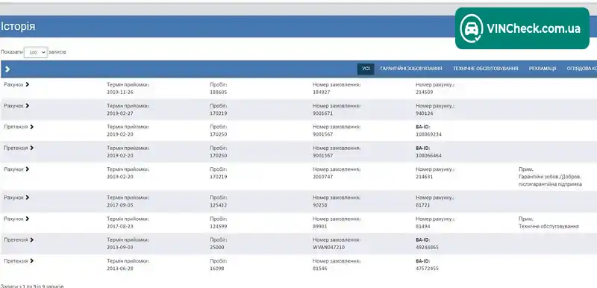The height and width of the screenshot is (288, 597).
Task: Click BA-ID value 108066464
Action: 428,156
